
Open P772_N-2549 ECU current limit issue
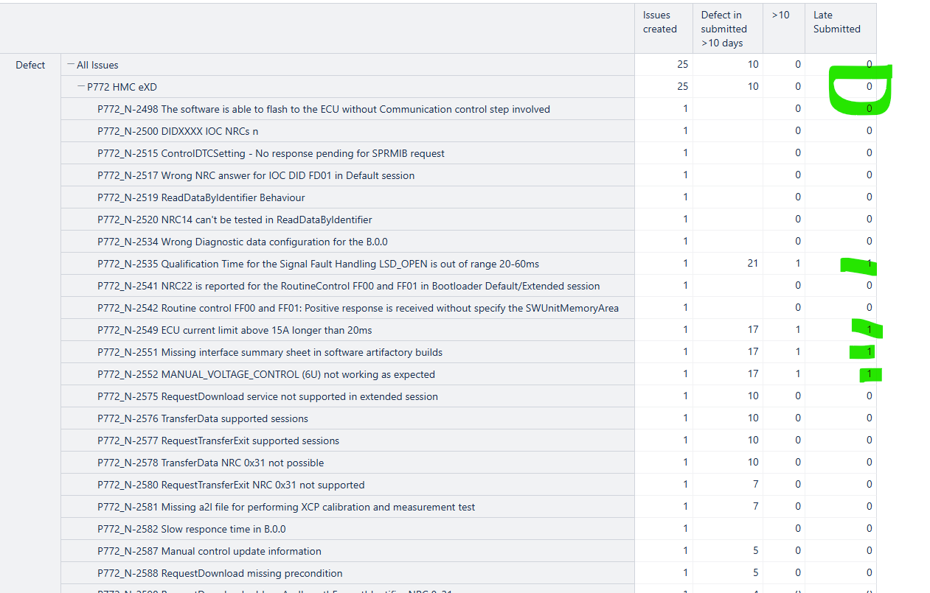pos(235,330)
